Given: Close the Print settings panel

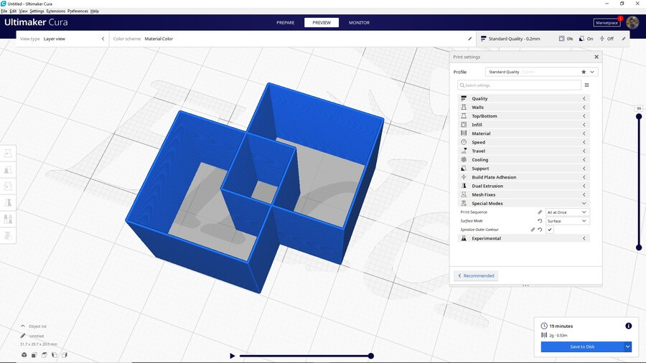Looking at the screenshot, I should click(596, 57).
